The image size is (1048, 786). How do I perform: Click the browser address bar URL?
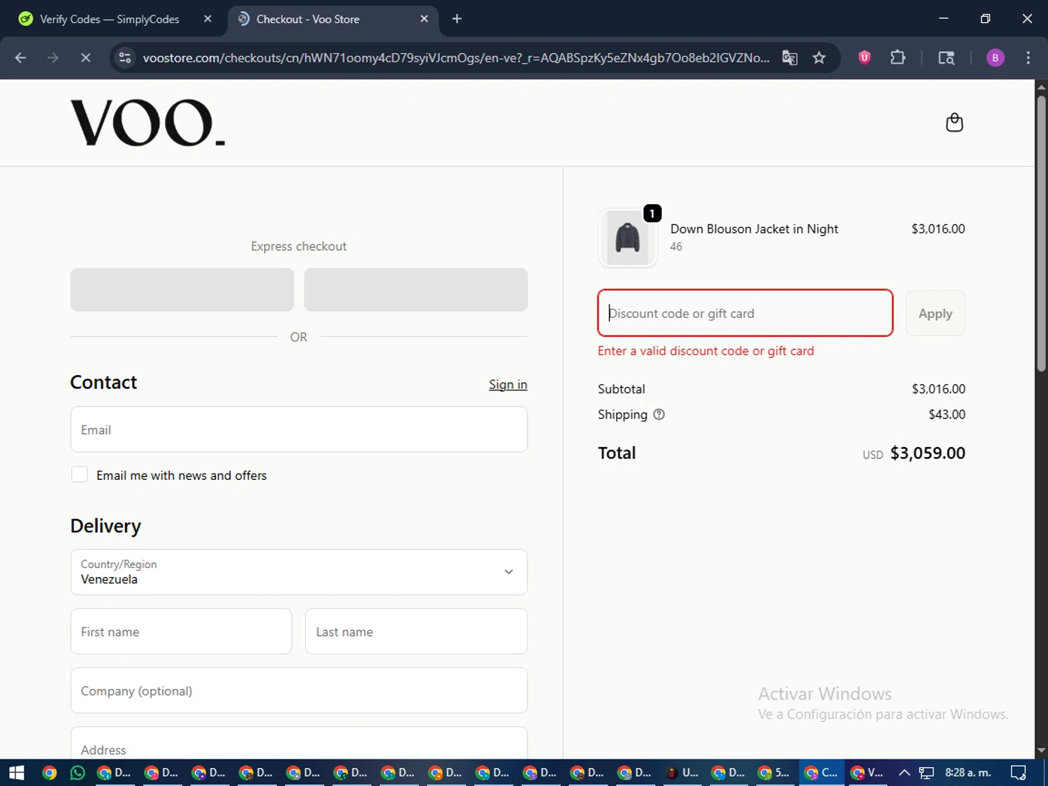pos(456,58)
